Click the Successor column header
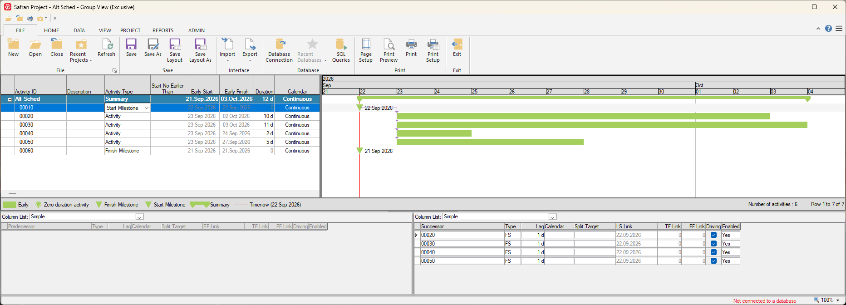846x305 pixels. click(x=462, y=226)
